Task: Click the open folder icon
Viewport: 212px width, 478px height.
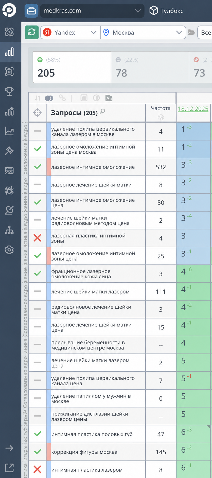Action: [x=191, y=32]
